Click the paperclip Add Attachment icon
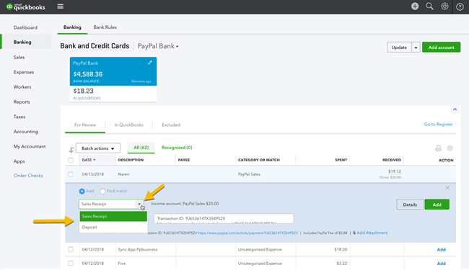 coord(354,233)
